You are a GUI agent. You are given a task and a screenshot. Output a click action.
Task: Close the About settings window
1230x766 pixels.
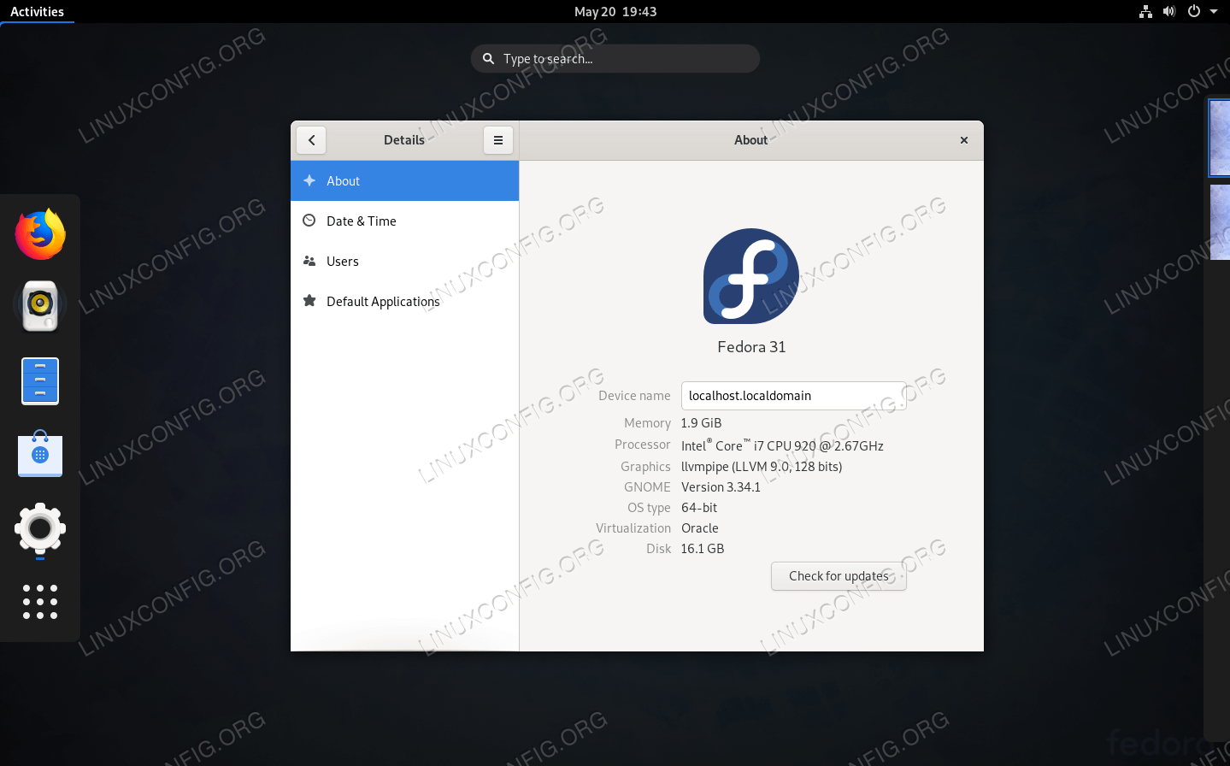coord(964,140)
